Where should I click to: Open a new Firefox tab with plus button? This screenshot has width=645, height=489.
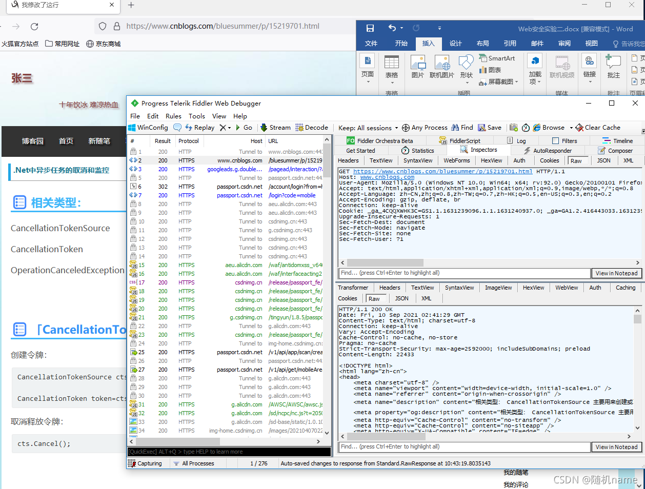(131, 5)
